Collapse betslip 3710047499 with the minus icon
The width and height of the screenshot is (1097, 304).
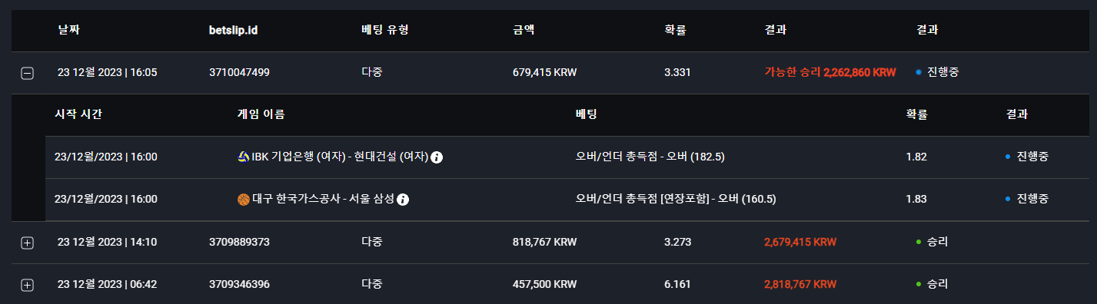click(27, 74)
